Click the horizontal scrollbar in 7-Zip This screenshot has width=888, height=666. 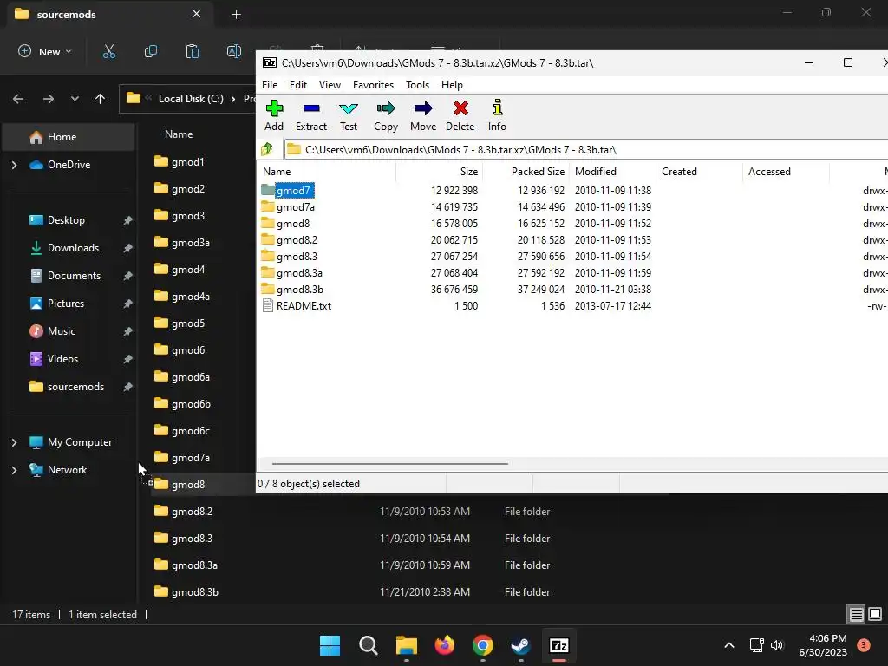tap(389, 463)
